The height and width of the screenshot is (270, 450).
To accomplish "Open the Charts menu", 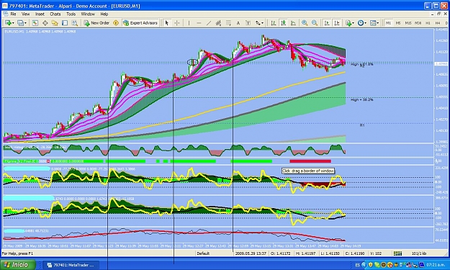I will (55, 14).
